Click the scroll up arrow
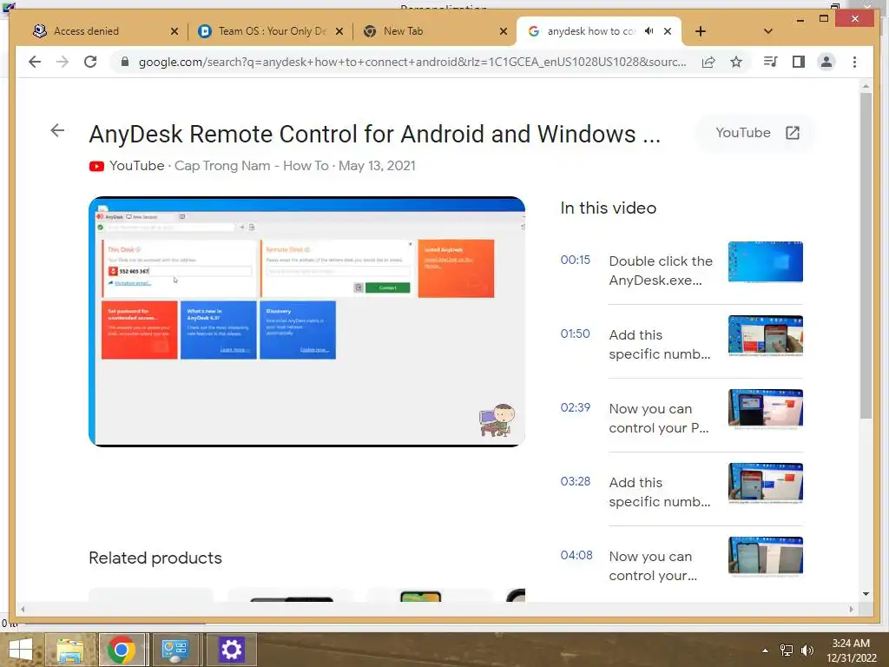The width and height of the screenshot is (889, 667). click(x=866, y=86)
